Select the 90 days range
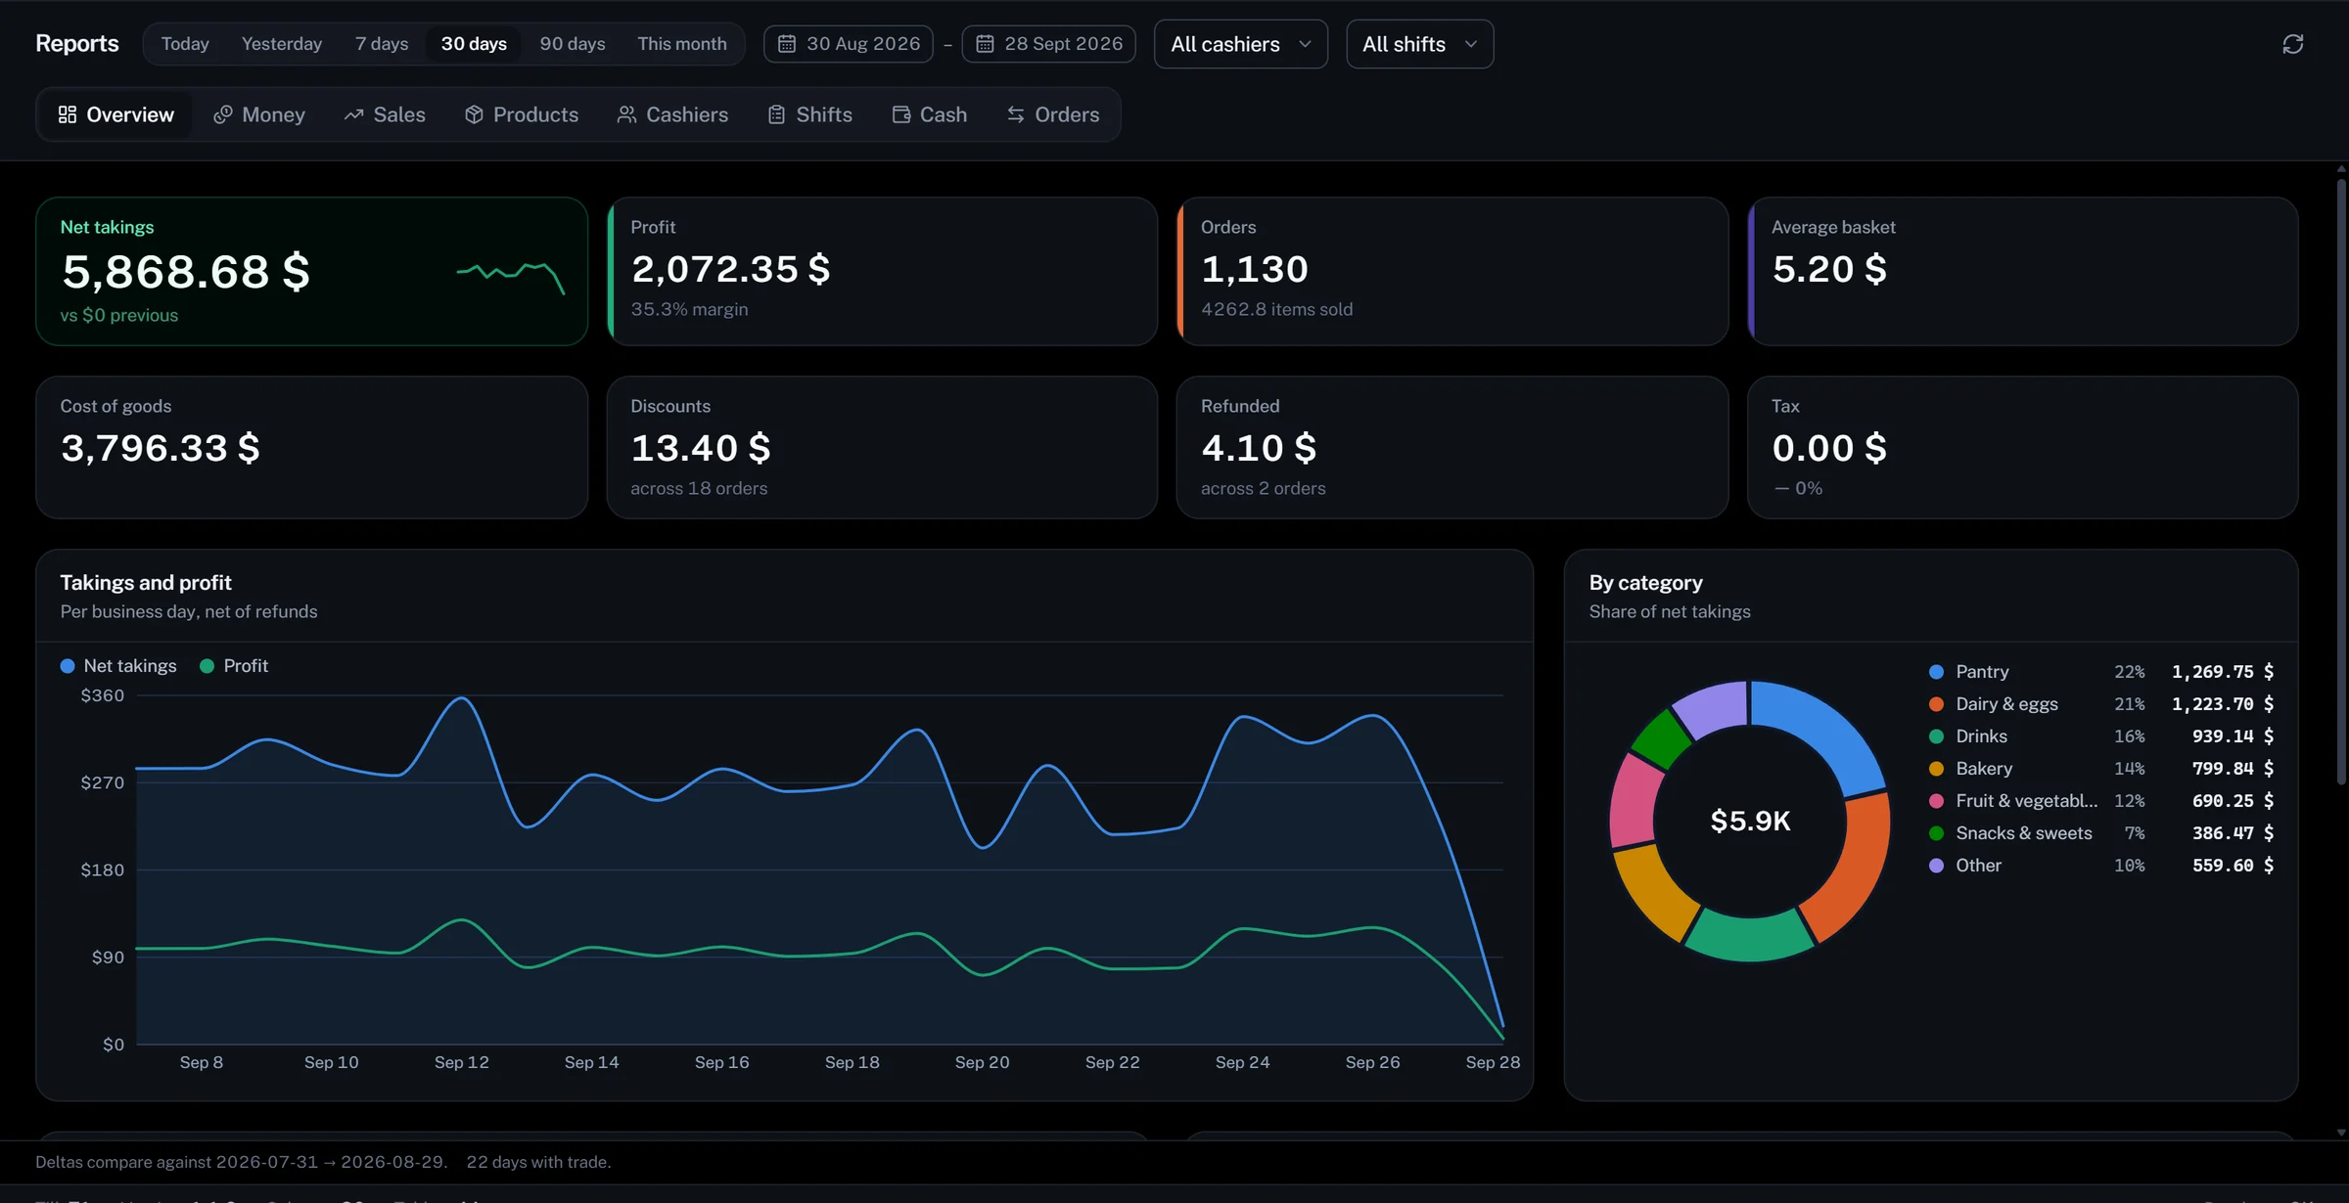The height and width of the screenshot is (1203, 2349). tap(573, 44)
